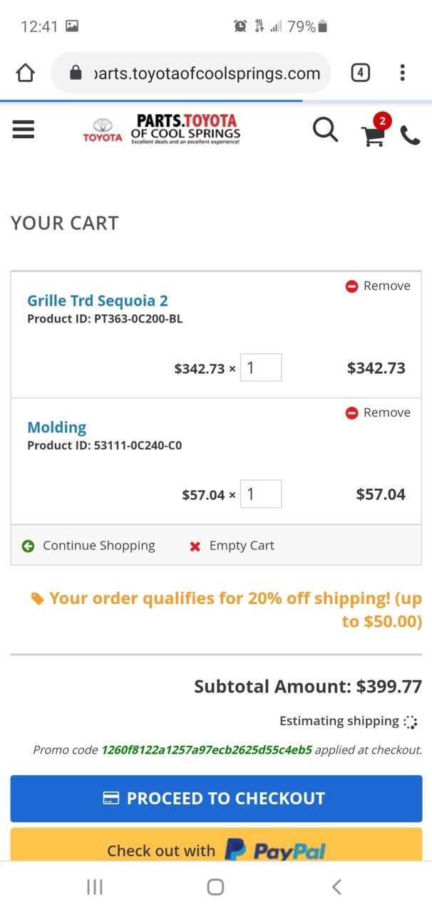The height and width of the screenshot is (911, 432).
Task: Edit quantity field for the Grille item
Action: pos(261,368)
